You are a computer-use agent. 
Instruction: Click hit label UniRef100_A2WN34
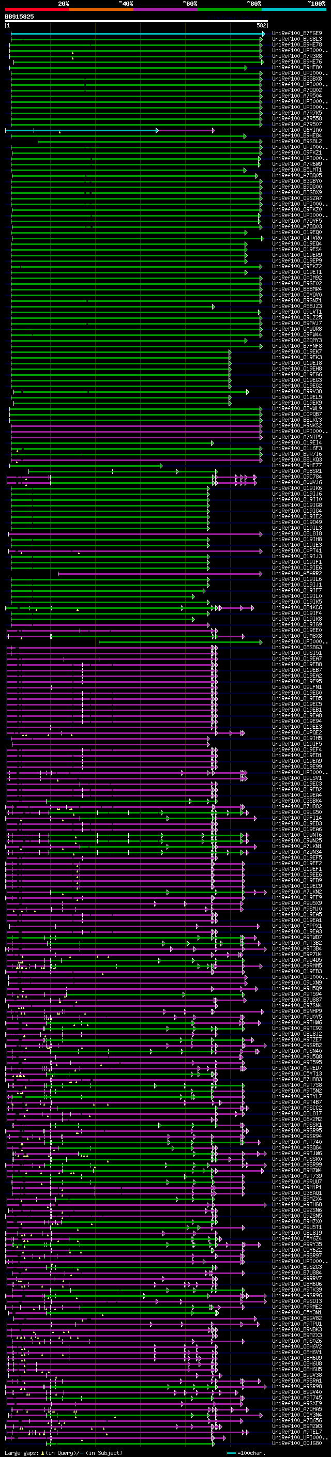pos(297,852)
